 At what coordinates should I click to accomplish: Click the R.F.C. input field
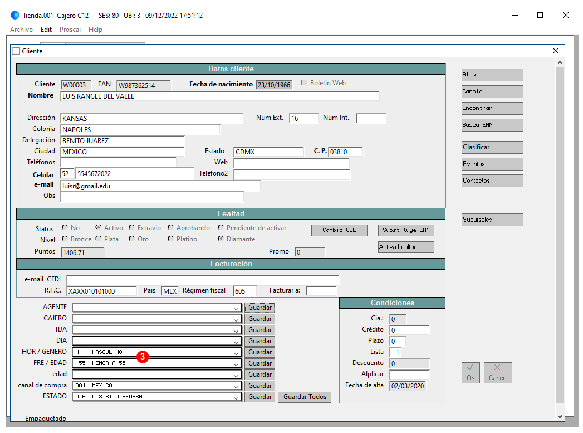(102, 291)
